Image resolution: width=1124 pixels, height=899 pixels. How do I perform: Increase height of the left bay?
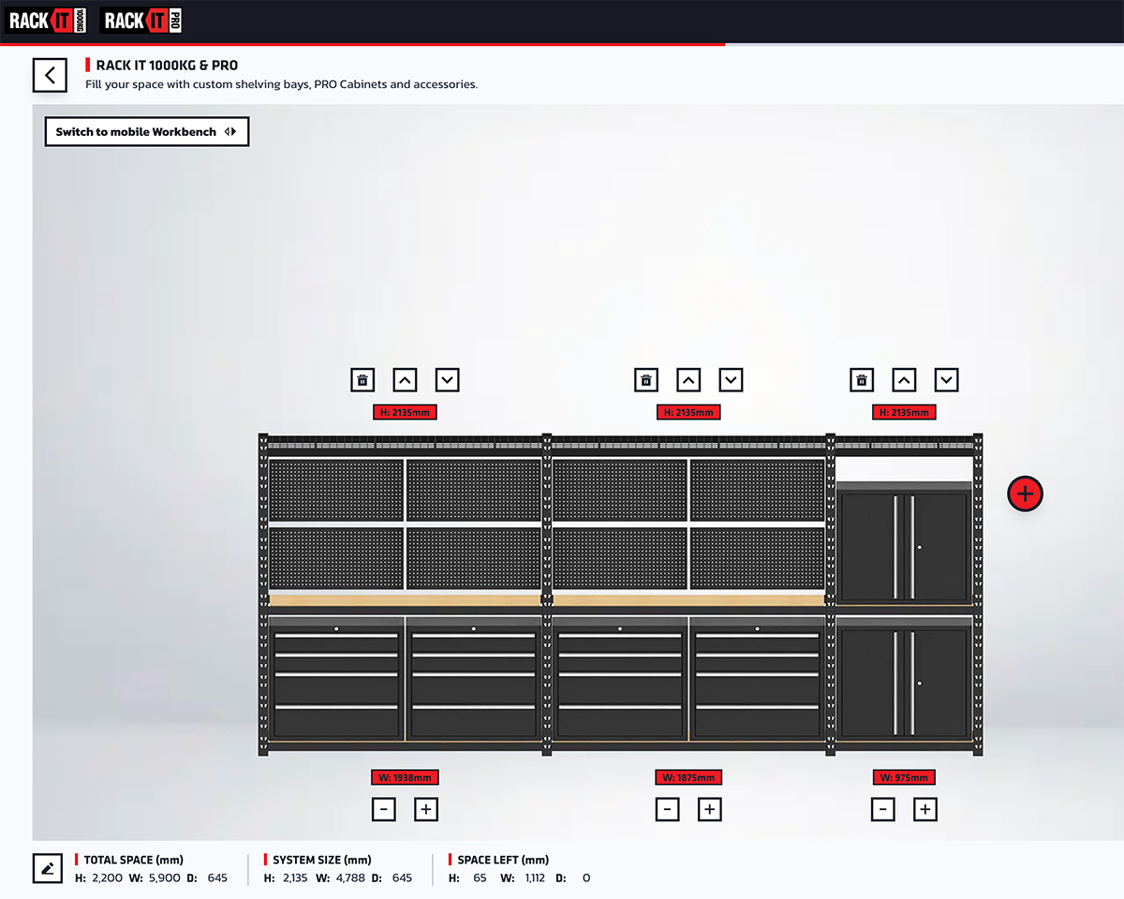[405, 380]
